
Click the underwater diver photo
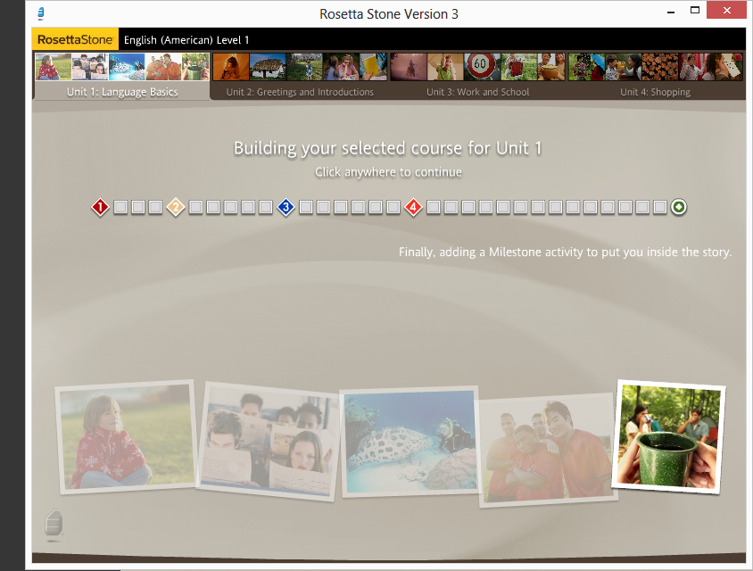click(x=409, y=441)
